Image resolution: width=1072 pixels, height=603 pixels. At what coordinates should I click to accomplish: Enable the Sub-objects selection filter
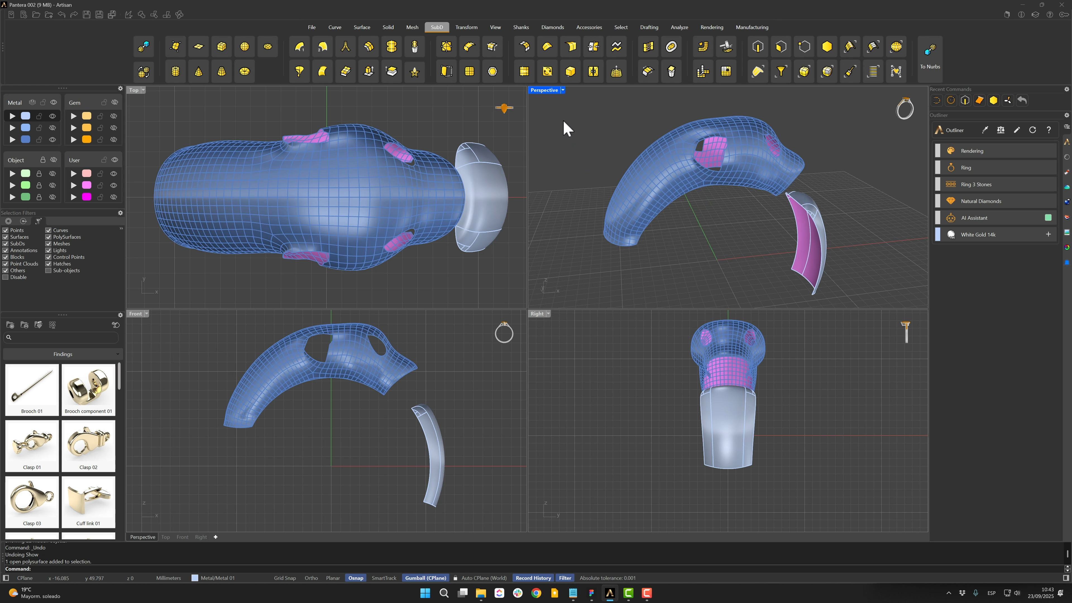coord(48,271)
